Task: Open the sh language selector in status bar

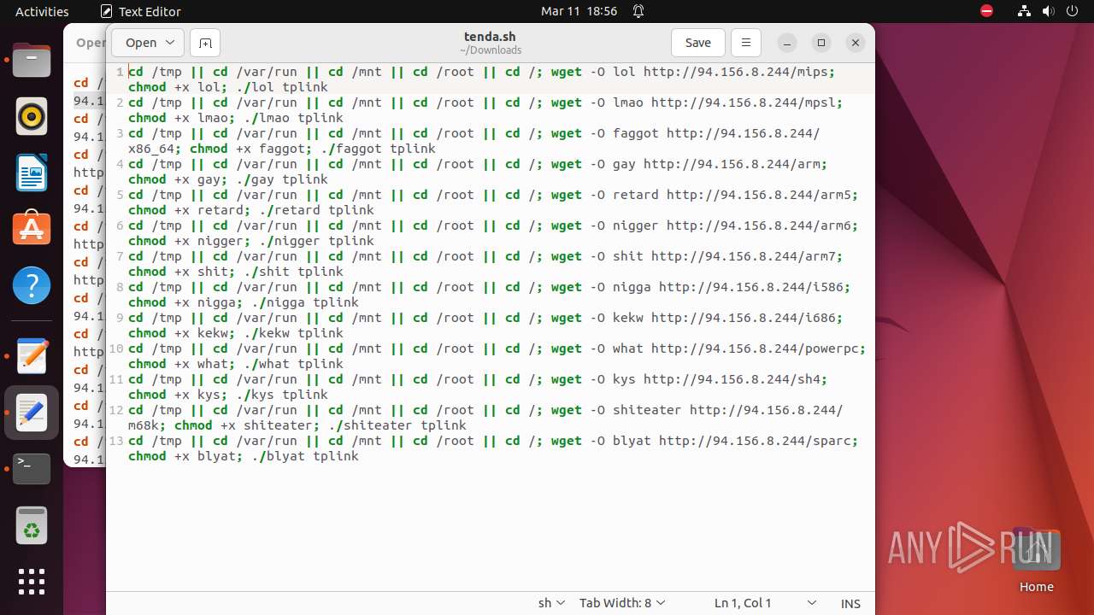Action: [551, 603]
